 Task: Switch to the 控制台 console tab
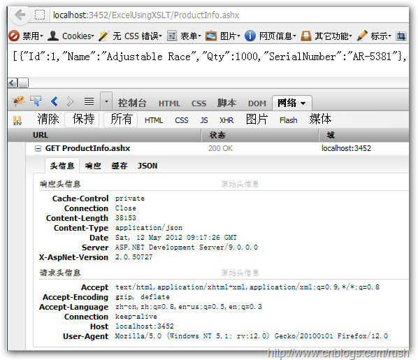pos(132,103)
